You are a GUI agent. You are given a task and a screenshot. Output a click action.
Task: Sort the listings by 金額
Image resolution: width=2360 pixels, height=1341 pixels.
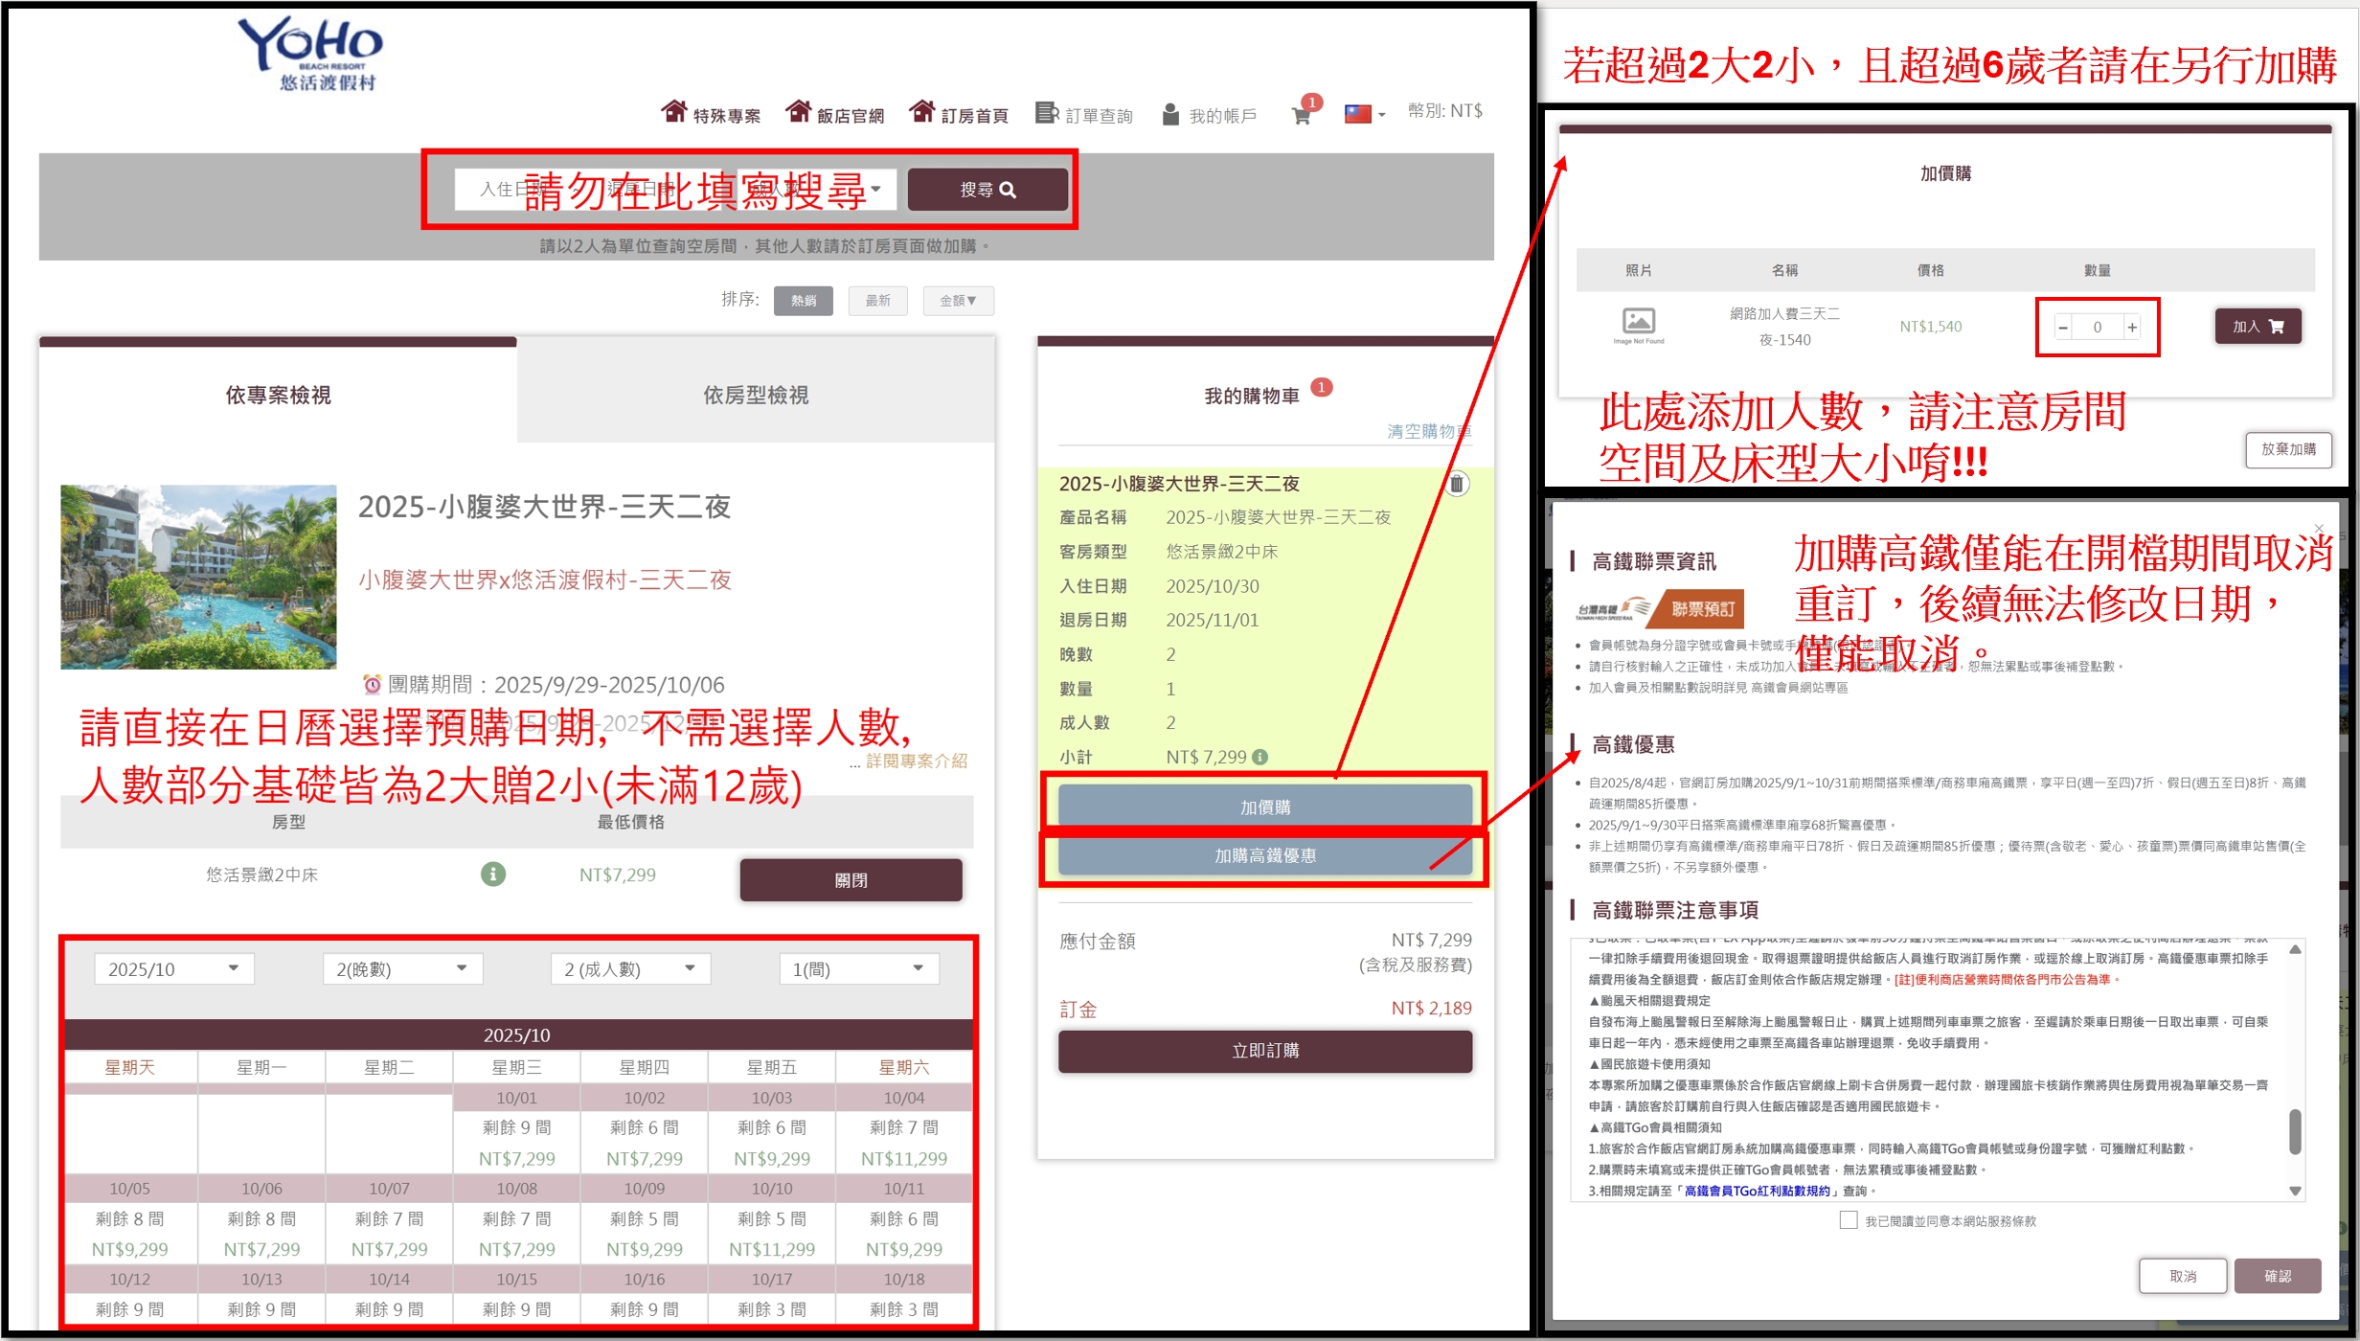coord(957,301)
